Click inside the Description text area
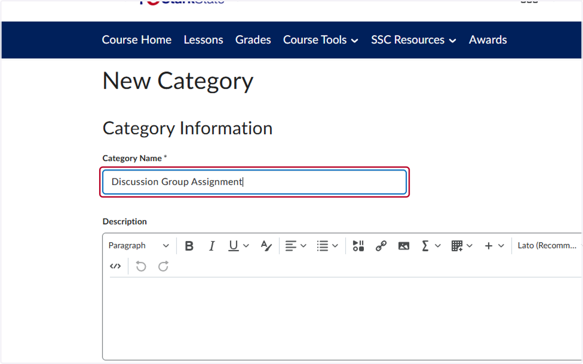583x364 pixels. pos(343,318)
